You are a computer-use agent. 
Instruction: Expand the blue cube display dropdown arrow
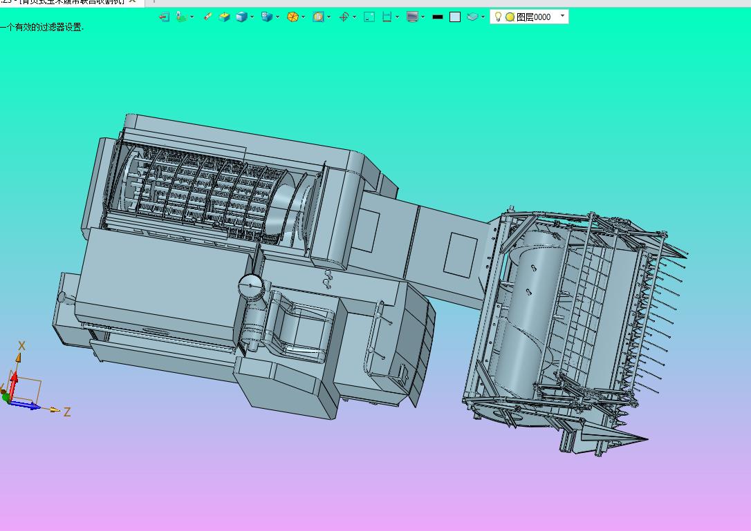[252, 17]
